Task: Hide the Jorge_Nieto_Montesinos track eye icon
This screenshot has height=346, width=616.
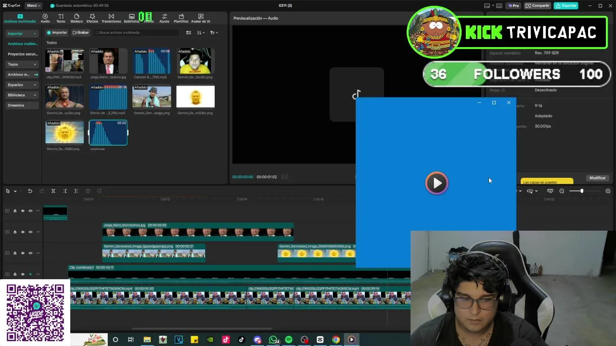Action: pyautogui.click(x=23, y=232)
